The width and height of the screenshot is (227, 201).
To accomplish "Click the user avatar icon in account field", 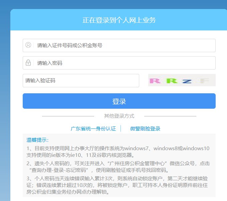I will click(28, 45).
